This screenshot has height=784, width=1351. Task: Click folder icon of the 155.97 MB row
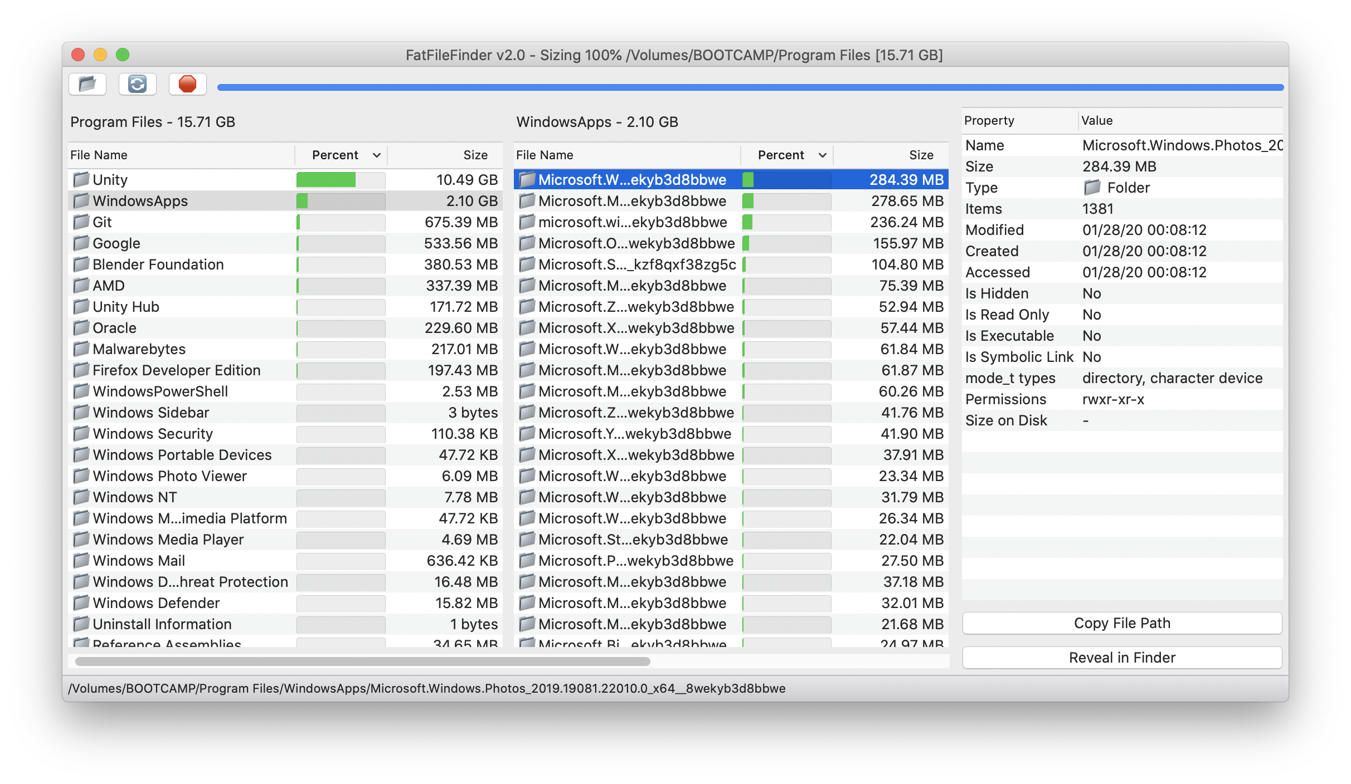(527, 243)
